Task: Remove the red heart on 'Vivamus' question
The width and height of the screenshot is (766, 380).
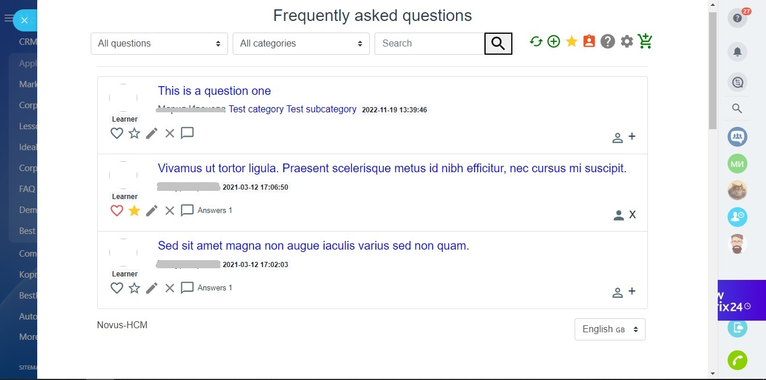Action: click(117, 211)
